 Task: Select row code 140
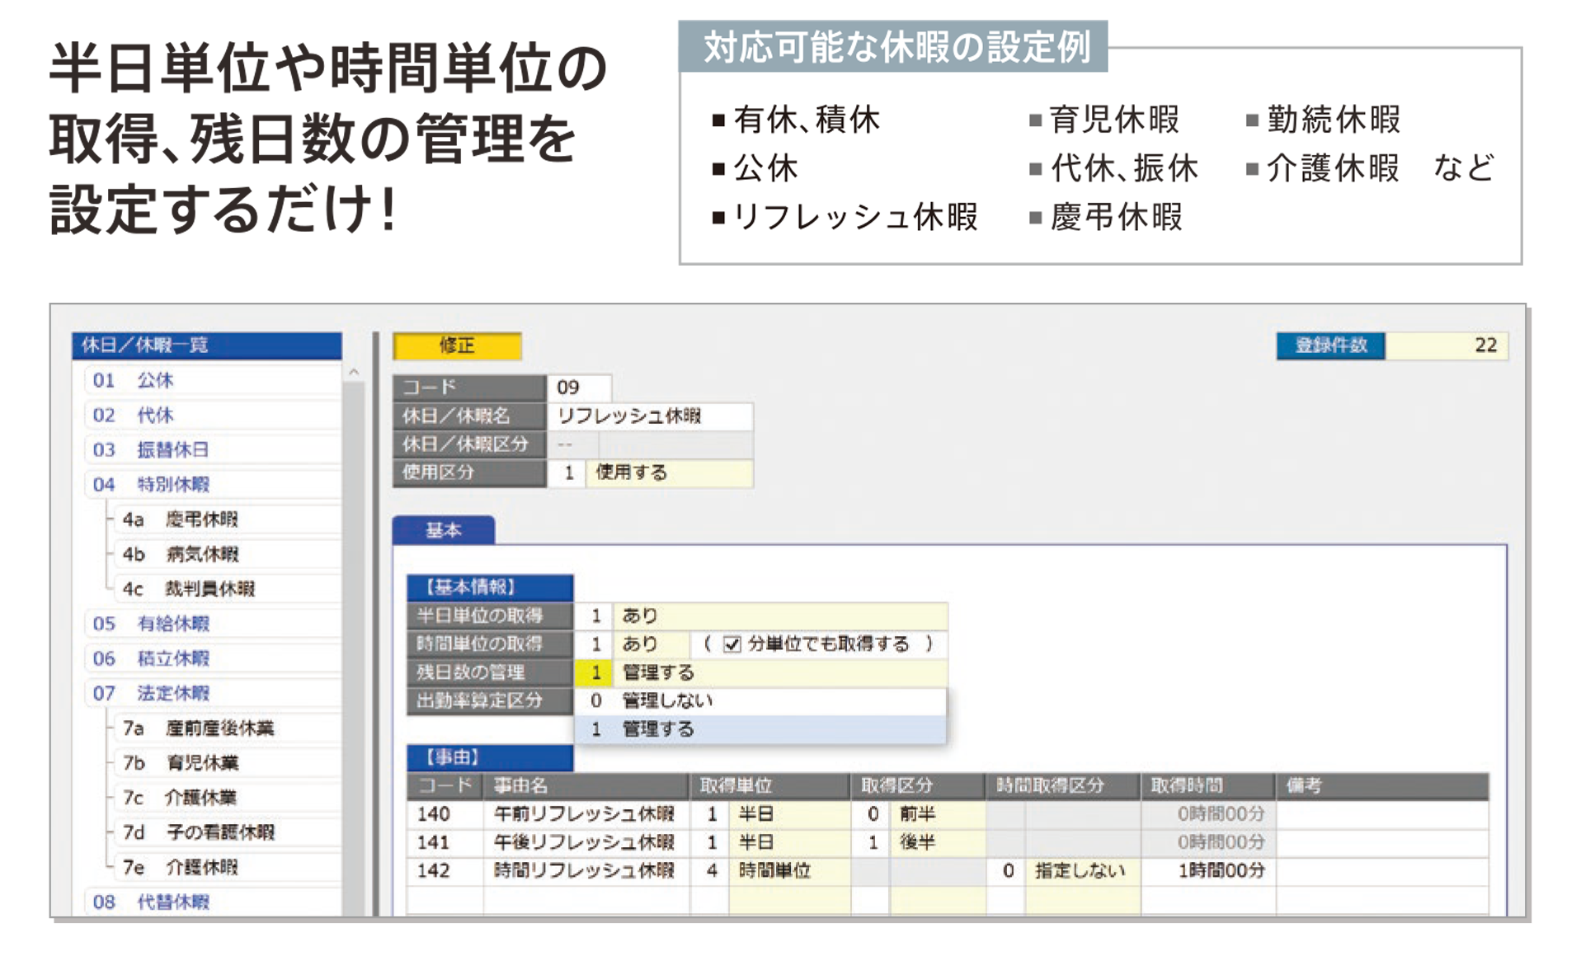tap(445, 815)
